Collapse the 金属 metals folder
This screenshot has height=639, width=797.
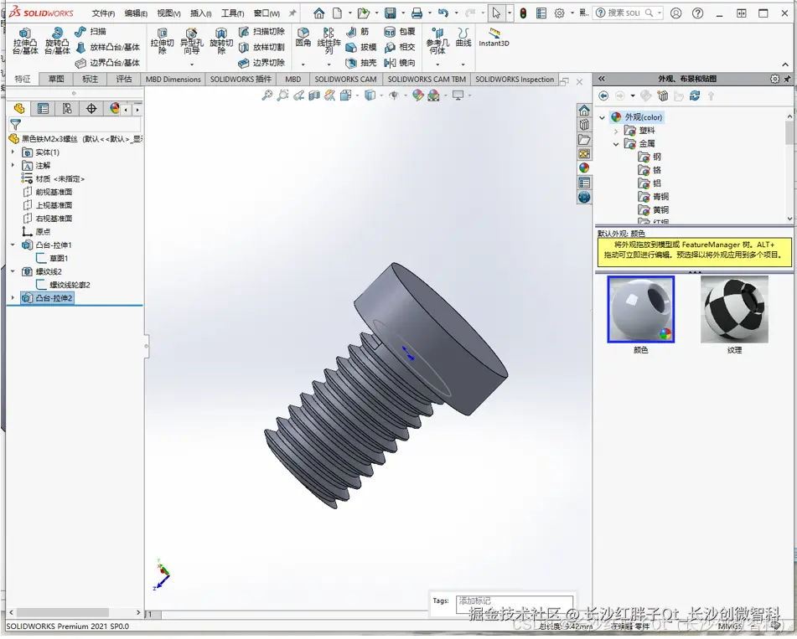tap(616, 144)
